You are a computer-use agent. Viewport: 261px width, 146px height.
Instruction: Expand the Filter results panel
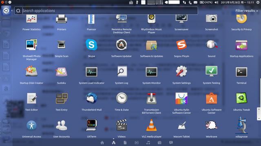(246, 11)
